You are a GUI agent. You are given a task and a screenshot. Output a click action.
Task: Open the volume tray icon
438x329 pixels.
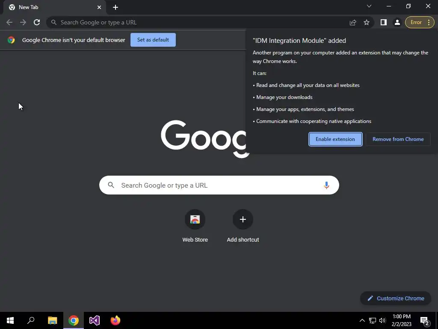pos(382,320)
